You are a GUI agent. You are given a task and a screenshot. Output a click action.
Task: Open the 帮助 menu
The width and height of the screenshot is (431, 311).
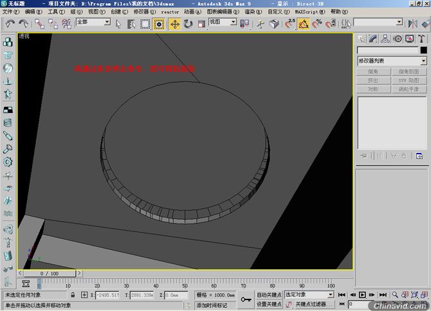point(339,12)
